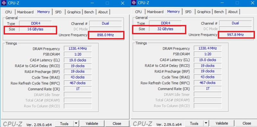This screenshot has height=127, width=257.
Task: Click the Tools button in right window
Action: [194, 123]
